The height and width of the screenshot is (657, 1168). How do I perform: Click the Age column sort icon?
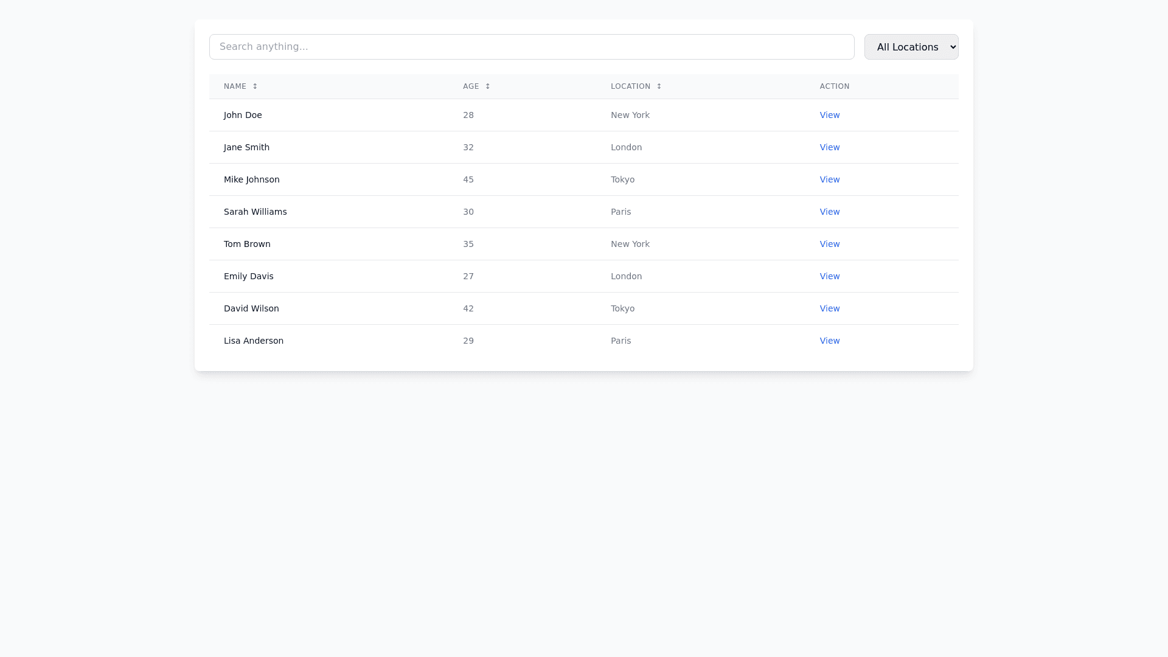click(x=487, y=86)
